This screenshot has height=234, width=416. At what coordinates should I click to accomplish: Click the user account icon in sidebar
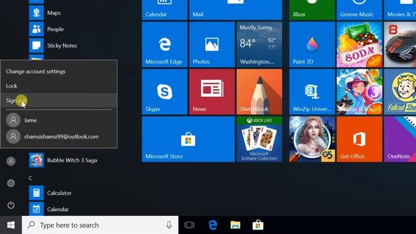coord(11,161)
